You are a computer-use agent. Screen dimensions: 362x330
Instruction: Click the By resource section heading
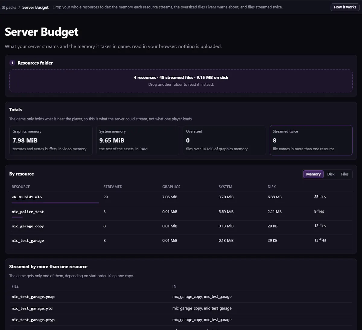[x=21, y=174]
